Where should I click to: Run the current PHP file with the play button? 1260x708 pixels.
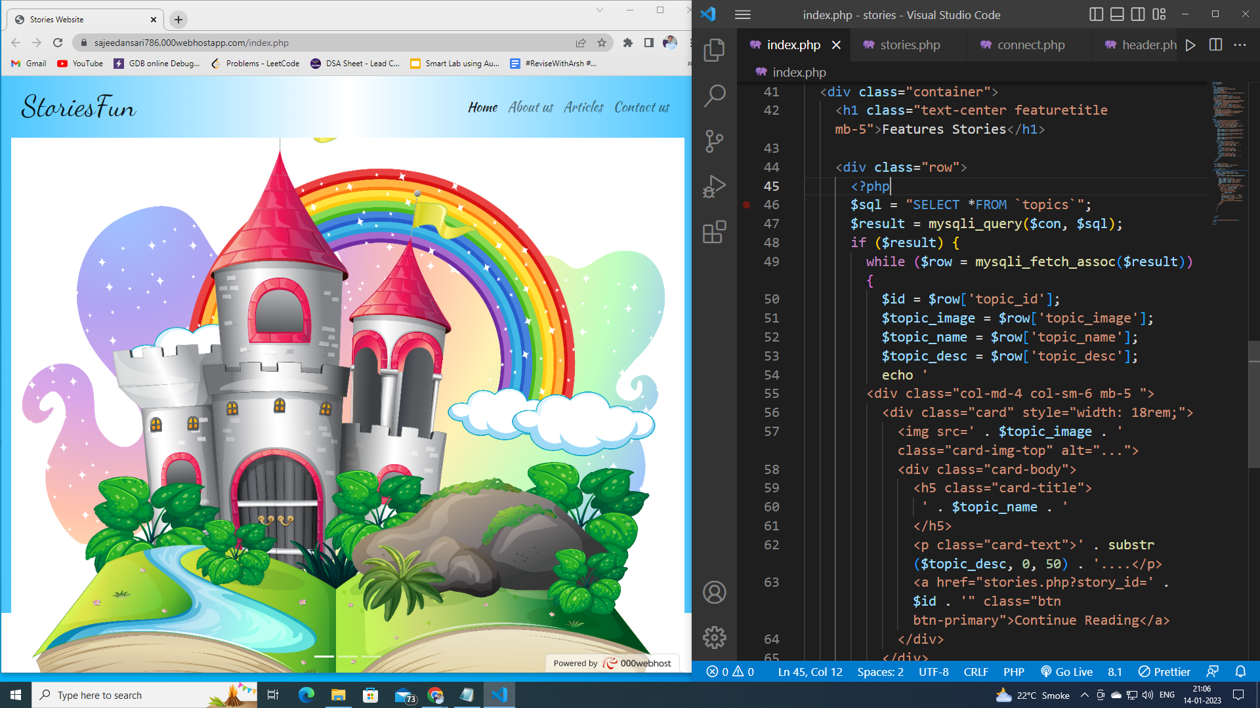(x=1190, y=45)
